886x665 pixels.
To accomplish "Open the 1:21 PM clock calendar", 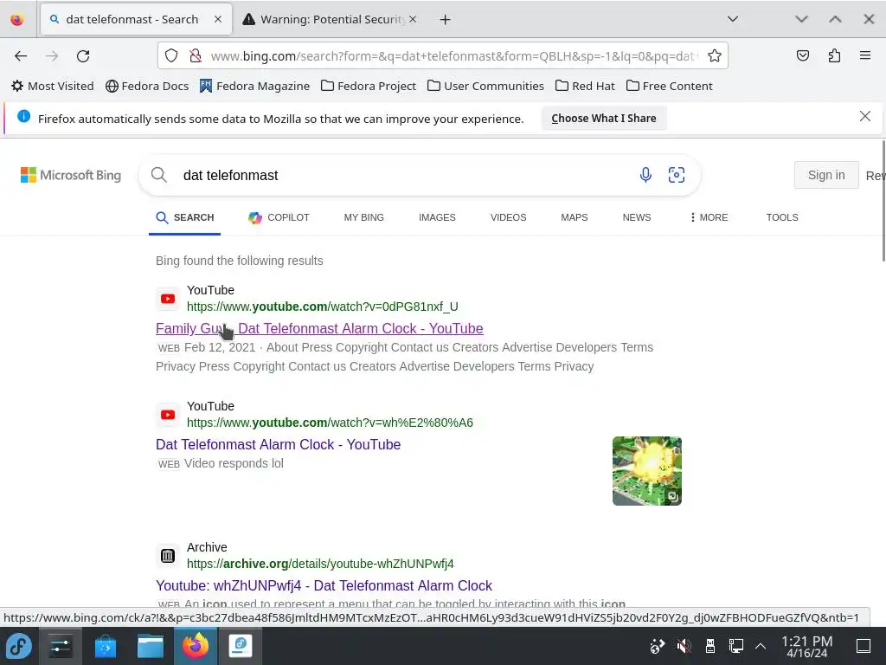I will tap(807, 646).
